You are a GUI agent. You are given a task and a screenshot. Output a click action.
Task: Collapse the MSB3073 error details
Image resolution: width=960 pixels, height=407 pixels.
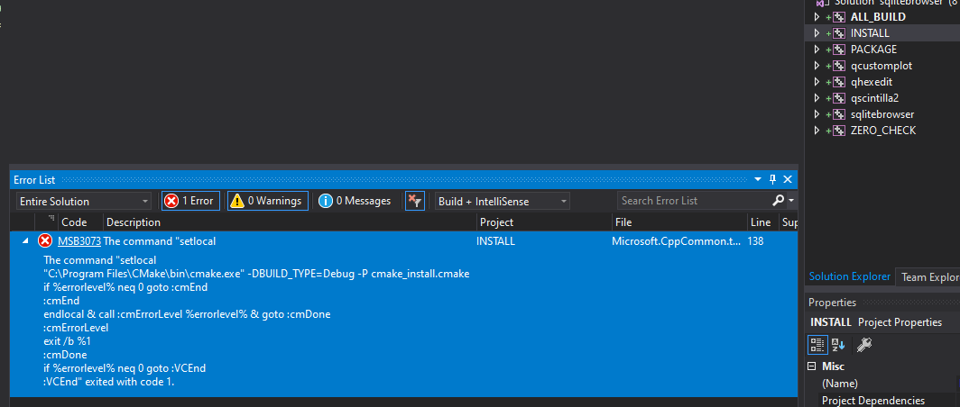[25, 241]
